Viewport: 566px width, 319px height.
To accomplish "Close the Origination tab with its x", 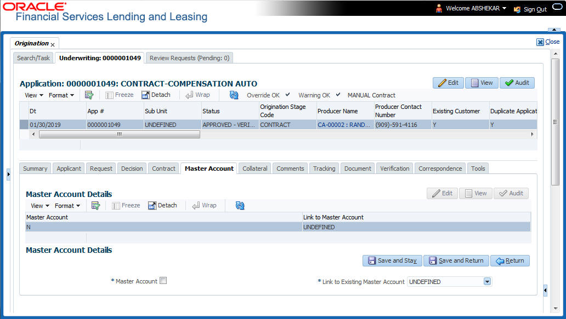I will (53, 45).
